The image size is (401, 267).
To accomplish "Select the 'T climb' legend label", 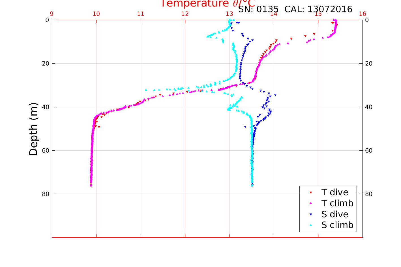I will [x=337, y=203].
